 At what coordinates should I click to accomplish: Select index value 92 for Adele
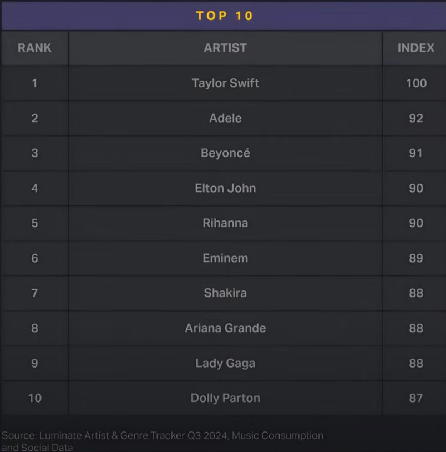point(416,118)
